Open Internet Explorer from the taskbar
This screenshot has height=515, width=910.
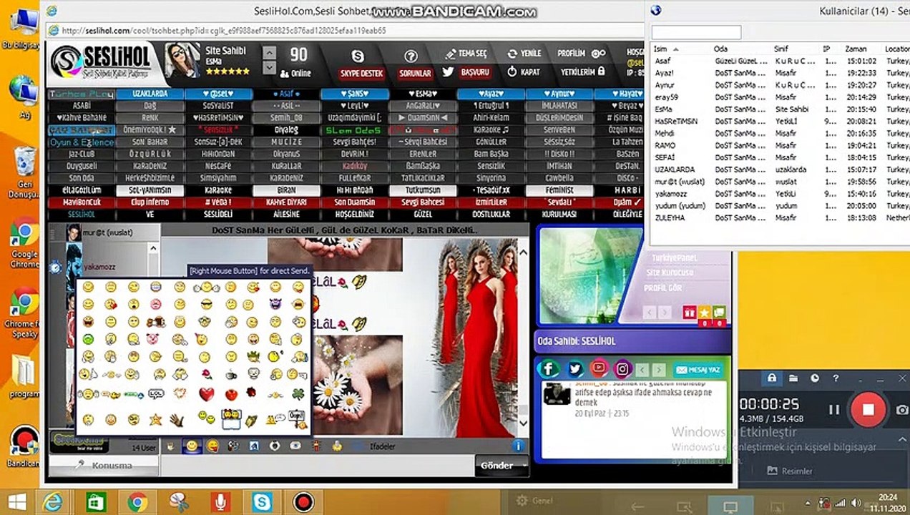point(52,502)
